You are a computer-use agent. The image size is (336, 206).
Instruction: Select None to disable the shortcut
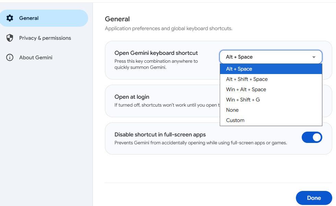(271, 110)
